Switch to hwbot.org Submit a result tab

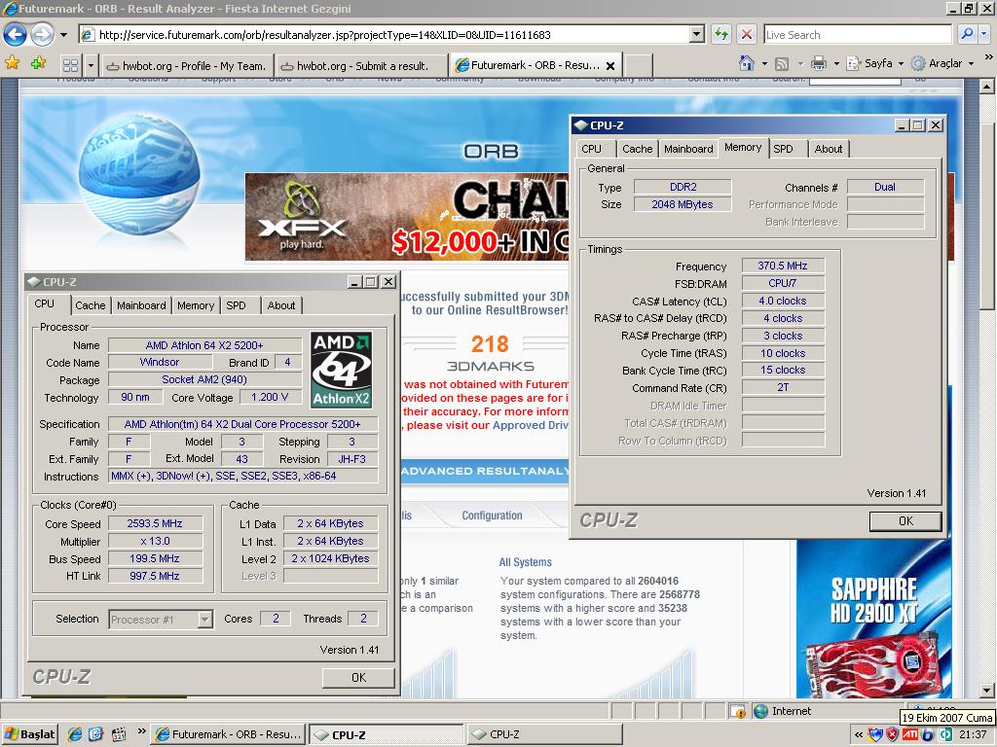click(x=362, y=65)
